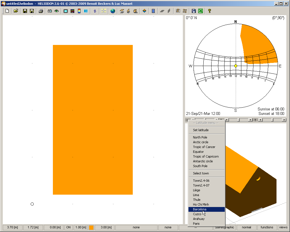290x232 pixels.
Task: Select Arctic circle latitude
Action: (x=206, y=142)
